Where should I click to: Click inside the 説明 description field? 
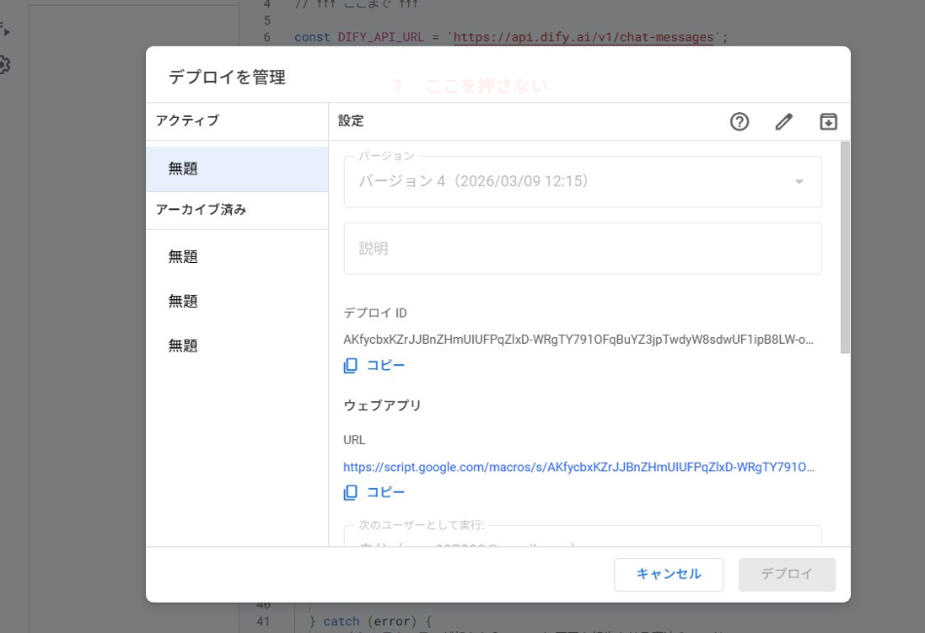coord(582,248)
